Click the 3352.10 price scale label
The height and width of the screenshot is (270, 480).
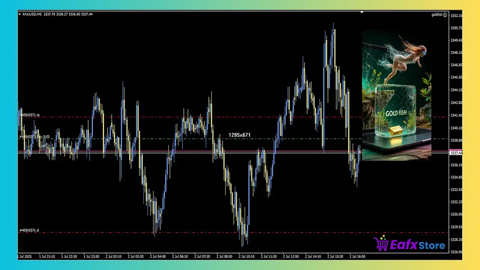pyautogui.click(x=456, y=16)
